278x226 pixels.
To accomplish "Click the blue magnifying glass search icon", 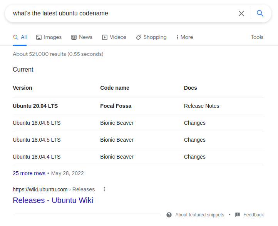I will [260, 13].
